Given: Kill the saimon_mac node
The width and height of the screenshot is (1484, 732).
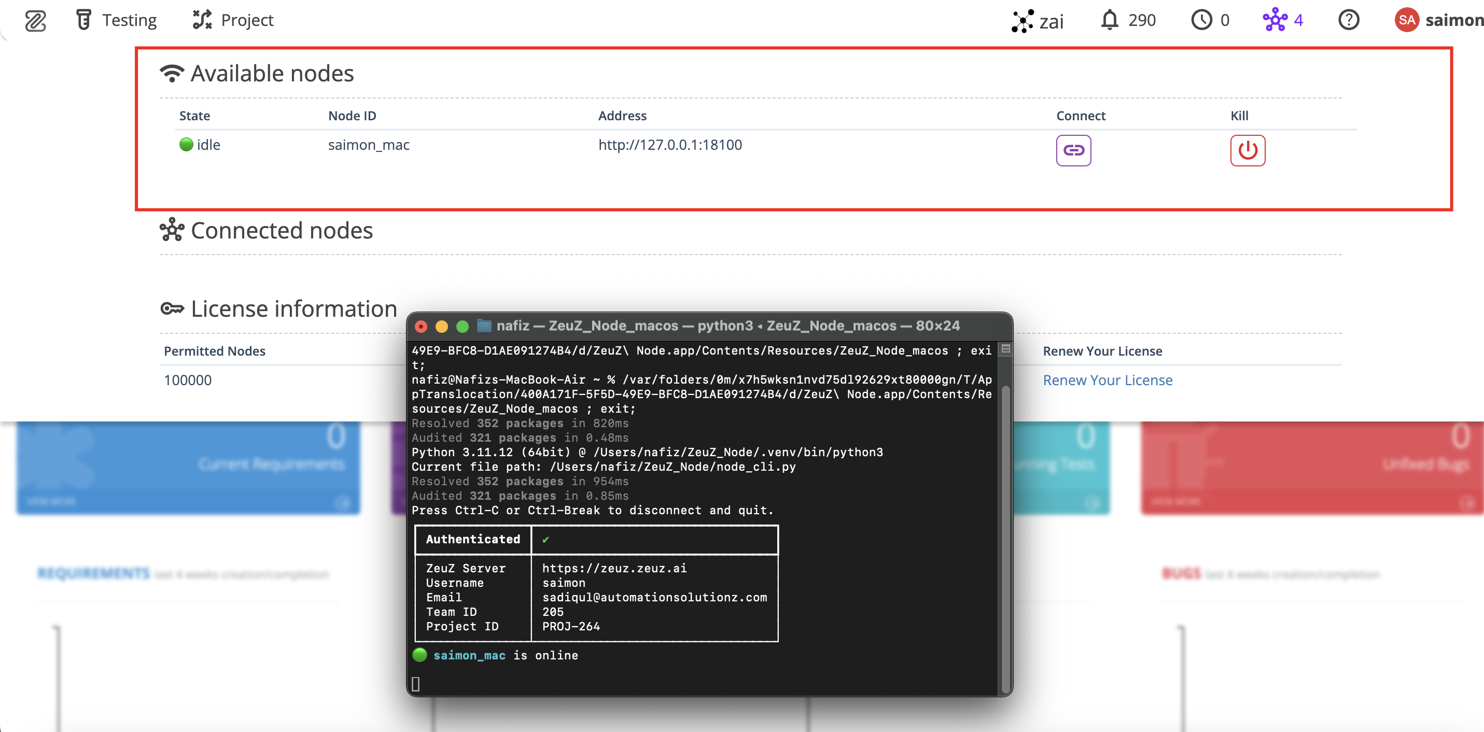Looking at the screenshot, I should pyautogui.click(x=1247, y=150).
